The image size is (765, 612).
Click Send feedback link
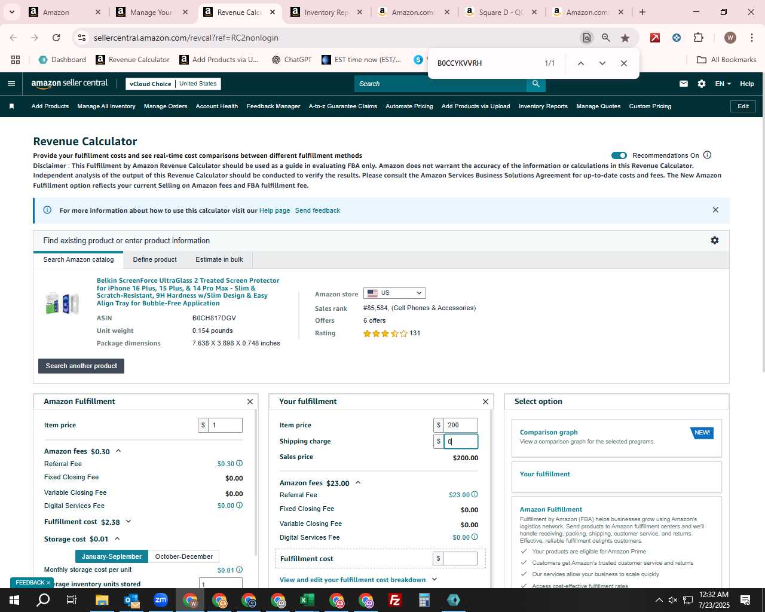coord(317,210)
